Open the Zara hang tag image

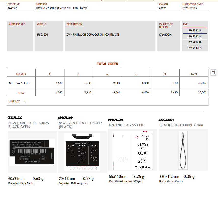pos(132,150)
